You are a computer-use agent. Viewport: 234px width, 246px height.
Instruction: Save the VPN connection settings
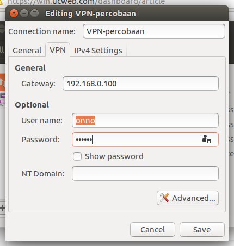[x=202, y=230]
